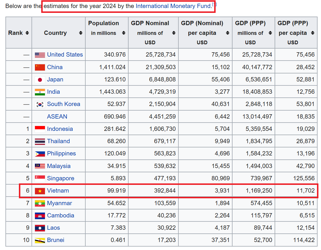Screen dimensions: 321x250
Task: Open the ASEAN link
Action: point(57,116)
